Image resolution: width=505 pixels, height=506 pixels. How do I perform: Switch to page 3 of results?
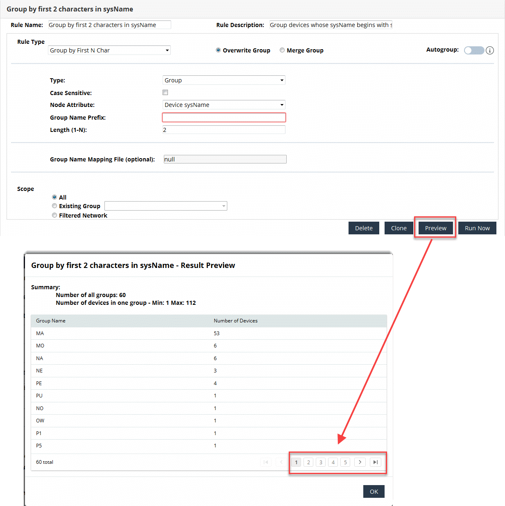[x=321, y=462]
